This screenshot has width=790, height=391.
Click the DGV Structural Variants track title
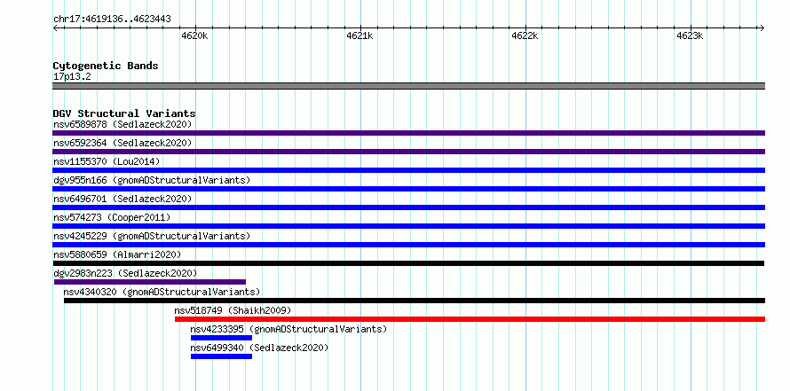[124, 113]
